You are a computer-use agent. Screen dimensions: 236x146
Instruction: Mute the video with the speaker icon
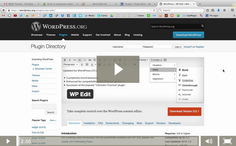(x=209, y=141)
